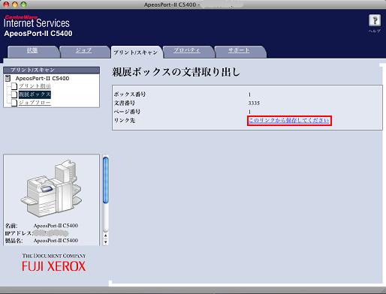Click the 文書番号 label
This screenshot has height=294, width=386.
coord(125,103)
